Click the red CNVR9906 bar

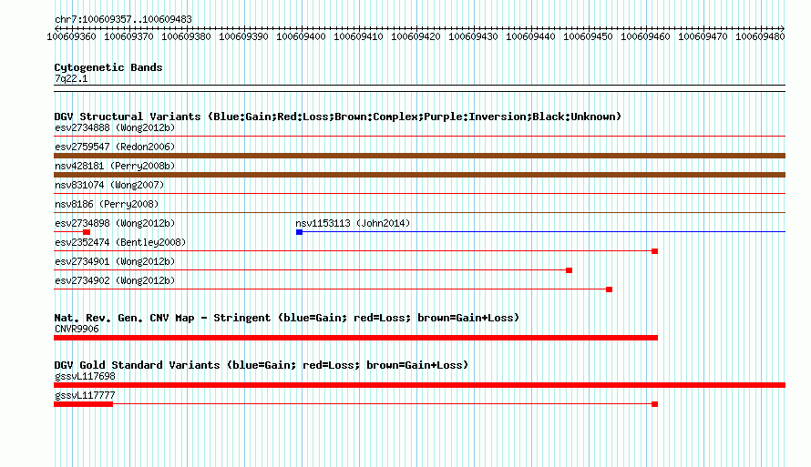tap(356, 338)
